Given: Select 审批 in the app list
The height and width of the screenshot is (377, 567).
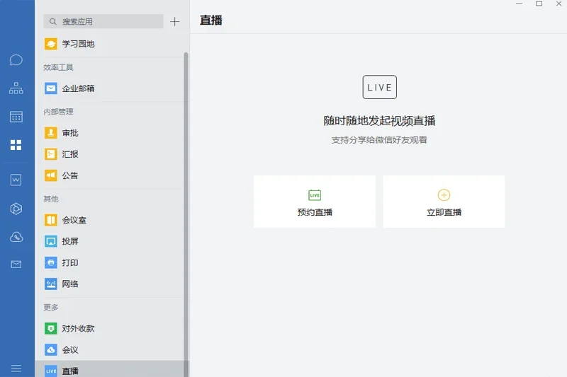Looking at the screenshot, I should point(112,133).
